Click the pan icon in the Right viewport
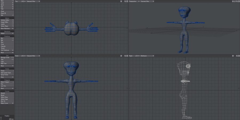The width and height of the screenshot is (240, 120). (233, 56)
